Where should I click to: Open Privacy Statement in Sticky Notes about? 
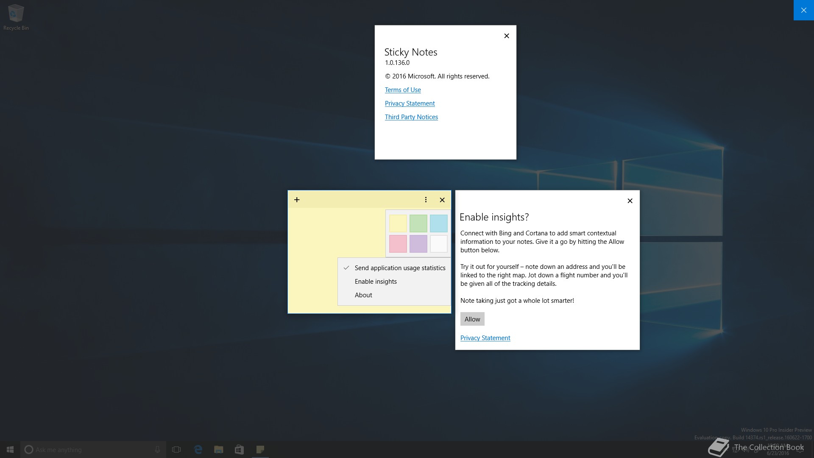pyautogui.click(x=410, y=103)
